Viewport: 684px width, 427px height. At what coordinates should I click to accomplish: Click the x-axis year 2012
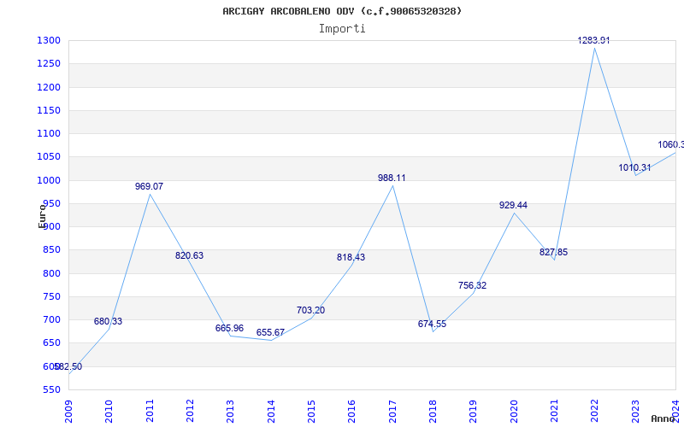coord(190,411)
